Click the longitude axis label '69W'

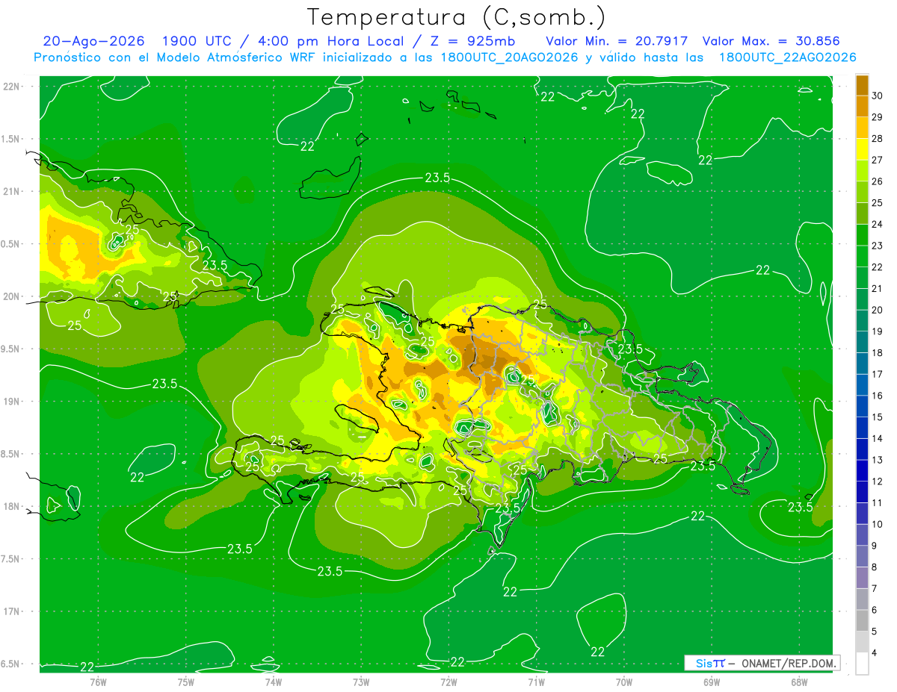pyautogui.click(x=712, y=682)
